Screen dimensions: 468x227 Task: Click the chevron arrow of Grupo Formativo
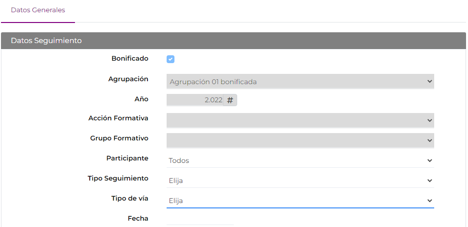point(429,140)
